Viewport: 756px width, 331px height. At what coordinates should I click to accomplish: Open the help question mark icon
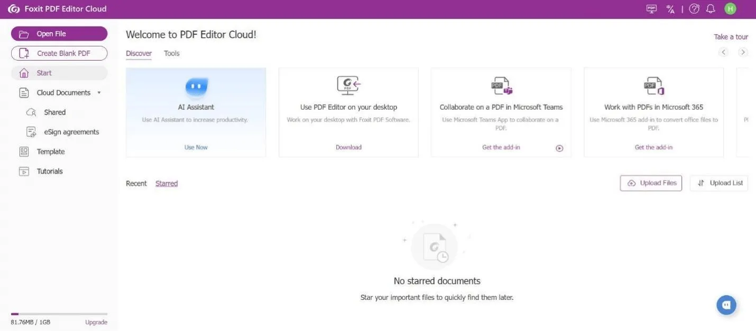[694, 9]
